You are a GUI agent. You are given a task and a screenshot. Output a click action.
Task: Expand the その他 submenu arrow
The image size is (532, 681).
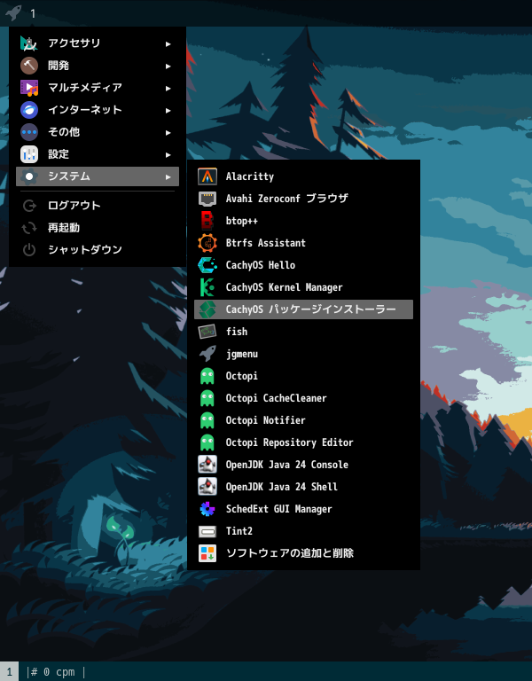(168, 132)
